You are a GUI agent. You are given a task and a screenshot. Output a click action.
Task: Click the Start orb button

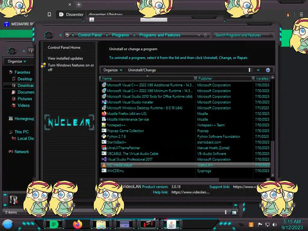(x=8, y=225)
